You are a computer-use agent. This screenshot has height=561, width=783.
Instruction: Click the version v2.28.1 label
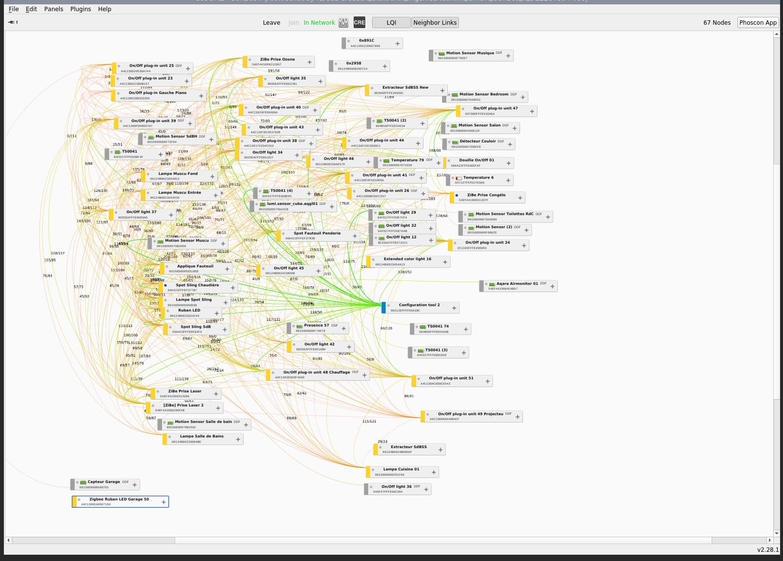(x=767, y=549)
